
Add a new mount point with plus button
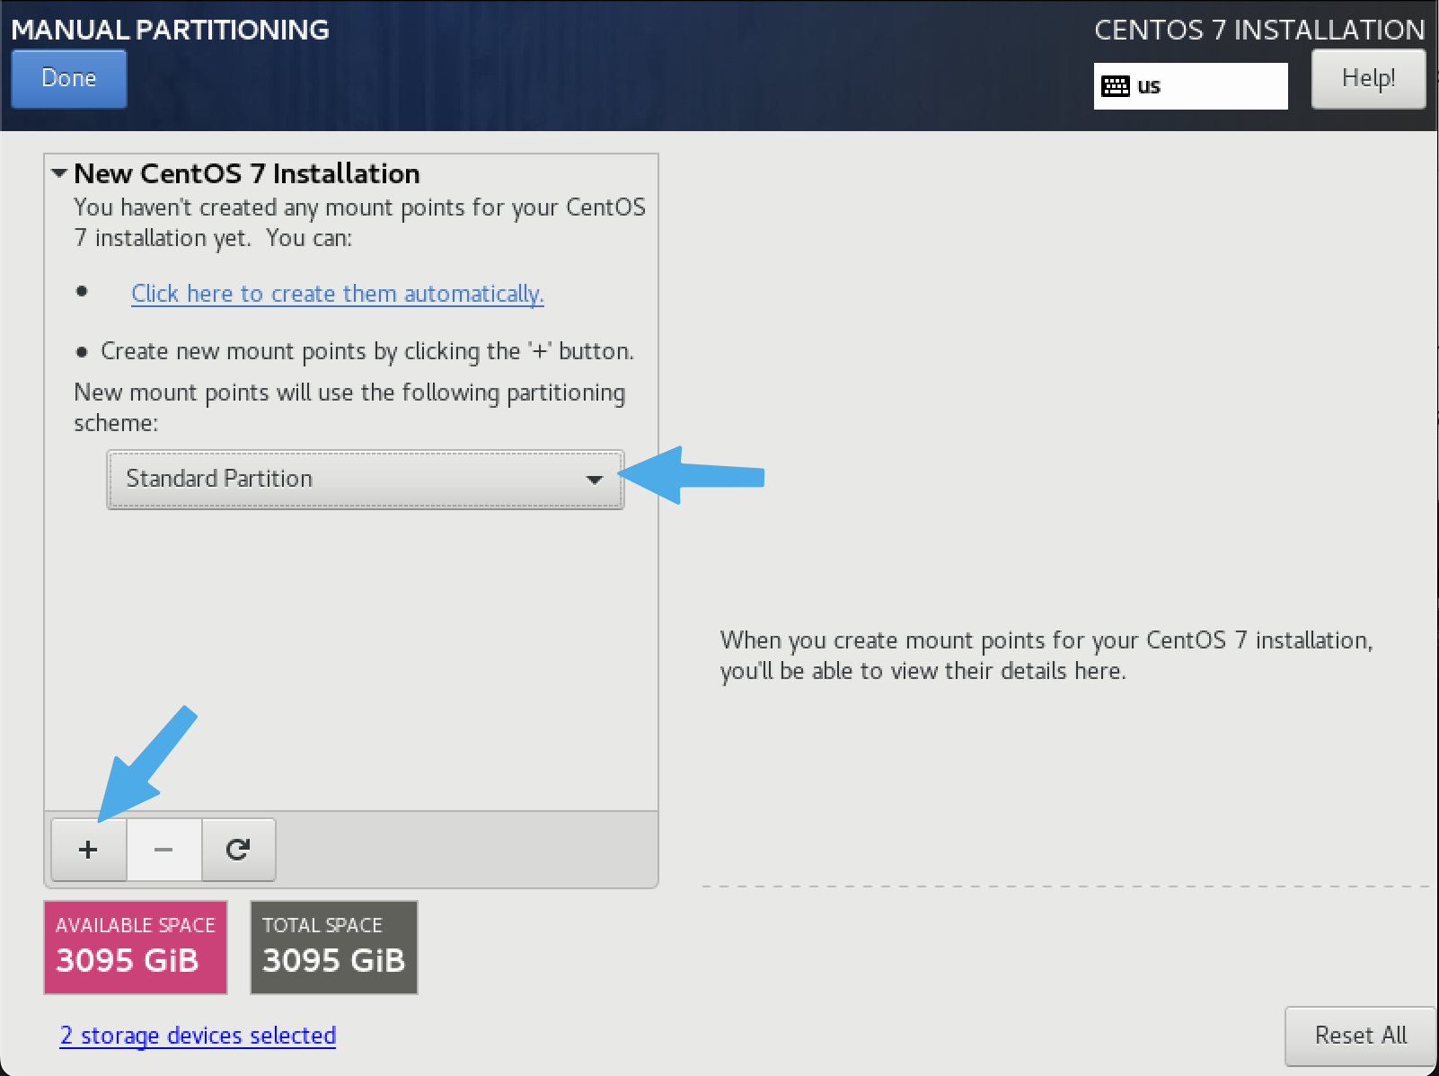pyautogui.click(x=88, y=850)
